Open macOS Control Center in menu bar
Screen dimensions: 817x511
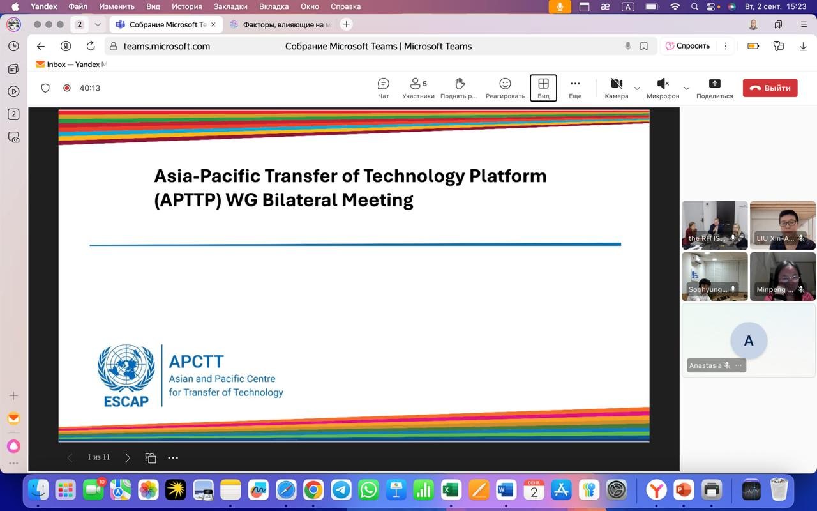tap(712, 6)
